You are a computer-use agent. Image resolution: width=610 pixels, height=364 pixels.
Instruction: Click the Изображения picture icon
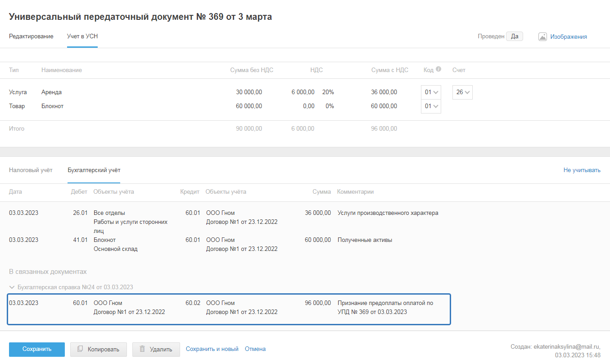[x=542, y=37]
